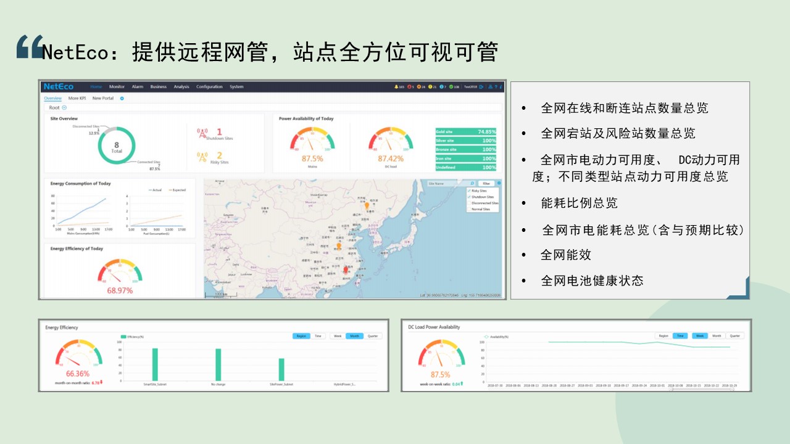Click the Iron site 100% bar
The height and width of the screenshot is (444, 790).
[465, 158]
